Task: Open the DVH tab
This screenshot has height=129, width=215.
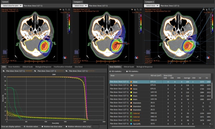Action: [x=4, y=67]
